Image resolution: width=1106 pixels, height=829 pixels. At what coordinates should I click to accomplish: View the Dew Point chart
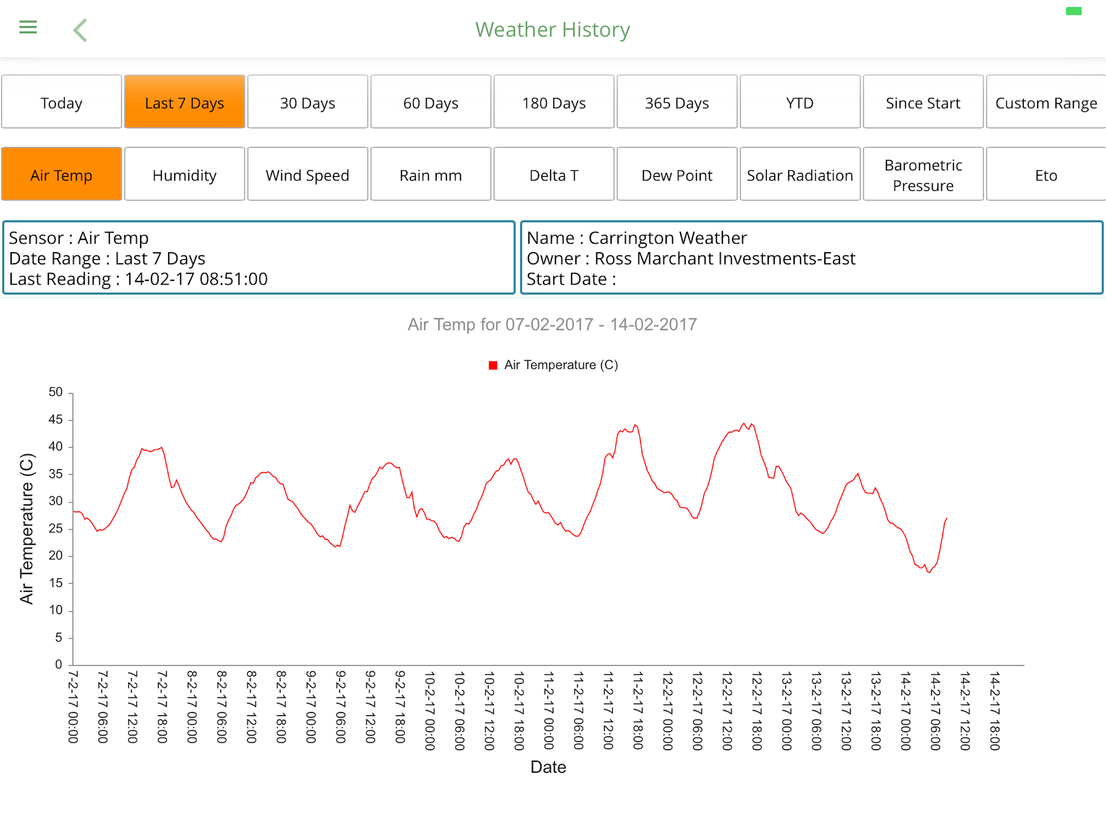pyautogui.click(x=676, y=175)
